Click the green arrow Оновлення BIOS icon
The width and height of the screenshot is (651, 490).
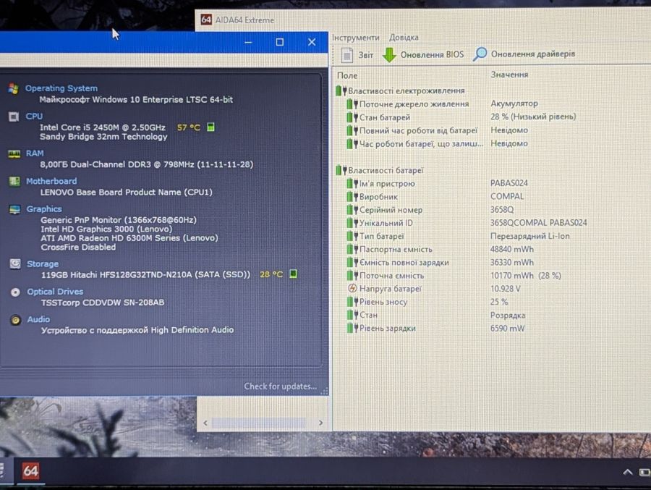click(389, 54)
